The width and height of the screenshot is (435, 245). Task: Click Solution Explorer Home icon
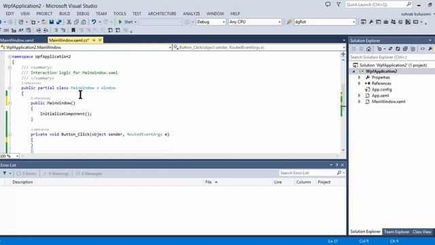coord(368,49)
